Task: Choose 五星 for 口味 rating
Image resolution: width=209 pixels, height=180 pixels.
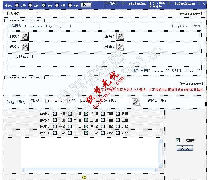Action: (118, 114)
